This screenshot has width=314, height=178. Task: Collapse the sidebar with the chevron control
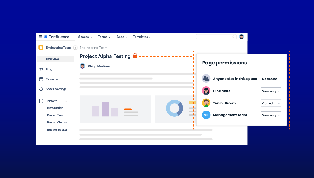(x=75, y=48)
